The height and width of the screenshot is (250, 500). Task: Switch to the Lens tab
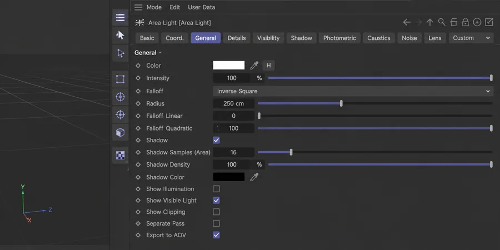(435, 38)
